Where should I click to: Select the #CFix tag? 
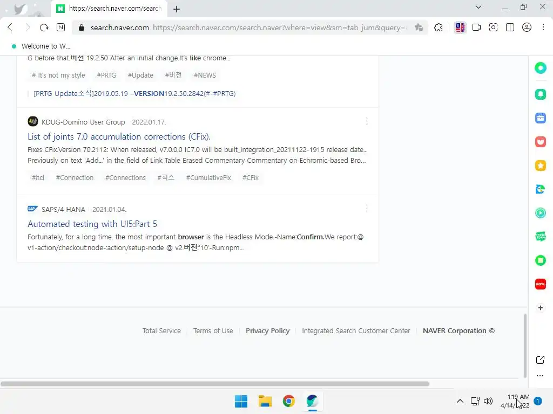pyautogui.click(x=251, y=178)
